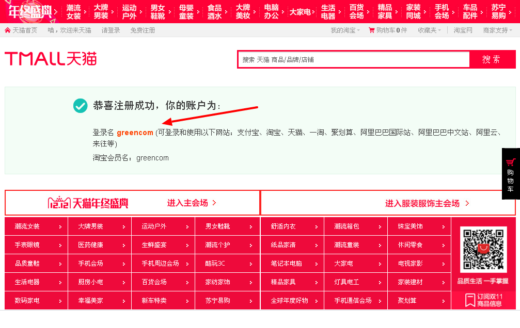Viewport: 520px width, 328px height.
Task: Click the search input field
Action: (354, 60)
